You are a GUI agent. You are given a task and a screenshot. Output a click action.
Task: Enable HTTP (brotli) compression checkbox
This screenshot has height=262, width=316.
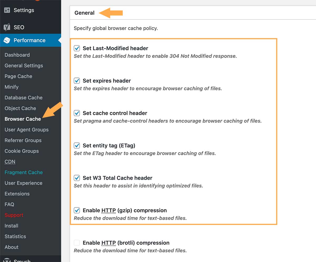77,243
